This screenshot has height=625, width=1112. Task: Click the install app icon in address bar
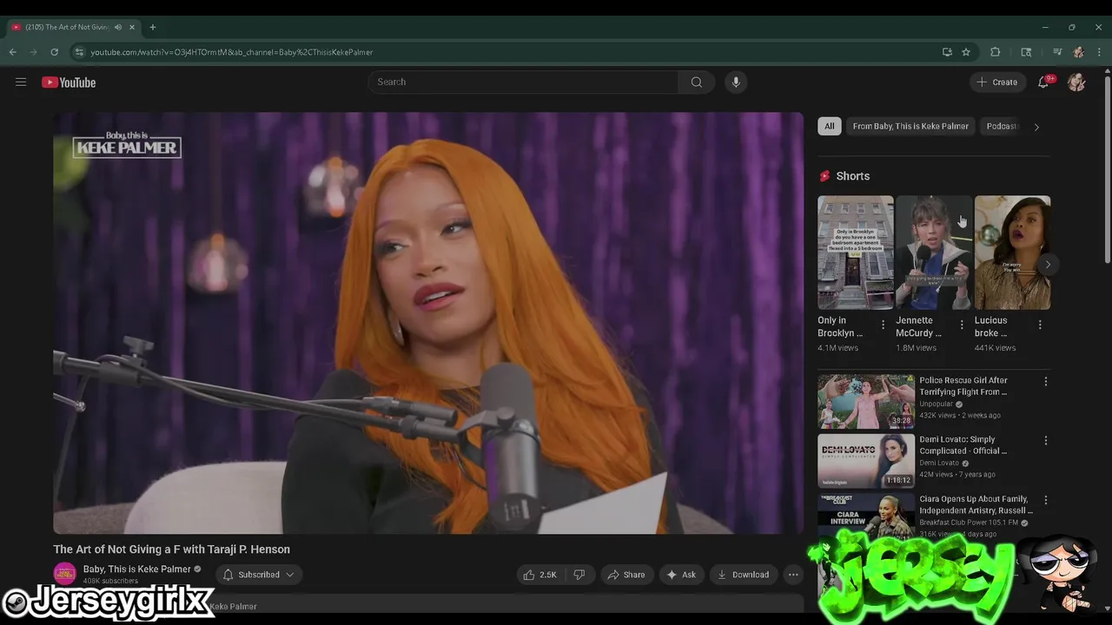pos(947,52)
